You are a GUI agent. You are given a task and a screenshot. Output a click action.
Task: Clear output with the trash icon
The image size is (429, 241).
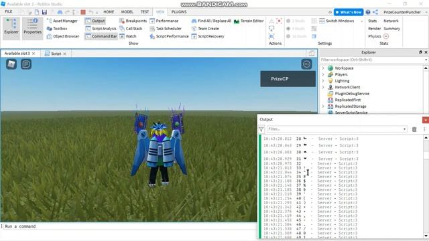414,129
